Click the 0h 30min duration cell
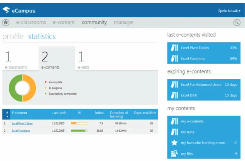Viewport: 245px width, 161px height. point(120,123)
